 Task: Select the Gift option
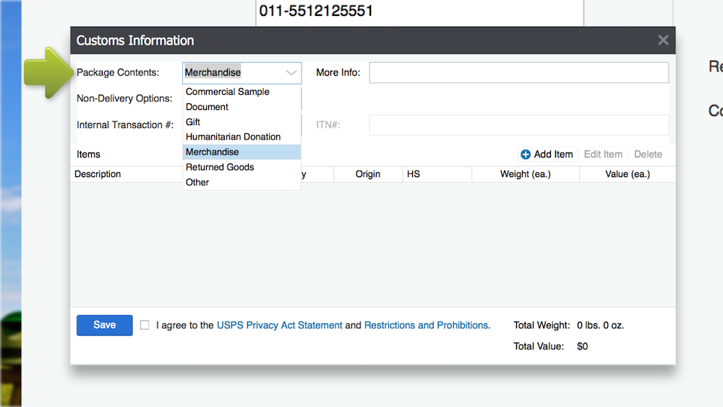point(193,122)
